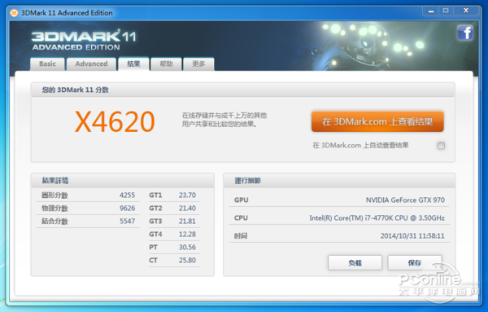Click the 3DMark app icon in title bar

click(x=14, y=13)
